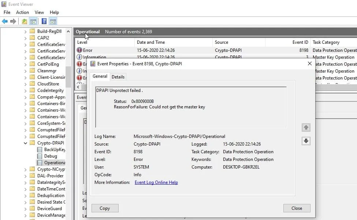Click the Master Key Operation row with ID 3
Screen dimensions: 357x220
(216, 57)
